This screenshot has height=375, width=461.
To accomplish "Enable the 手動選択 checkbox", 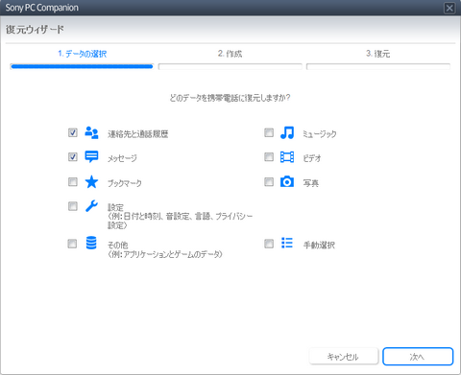I will point(269,244).
